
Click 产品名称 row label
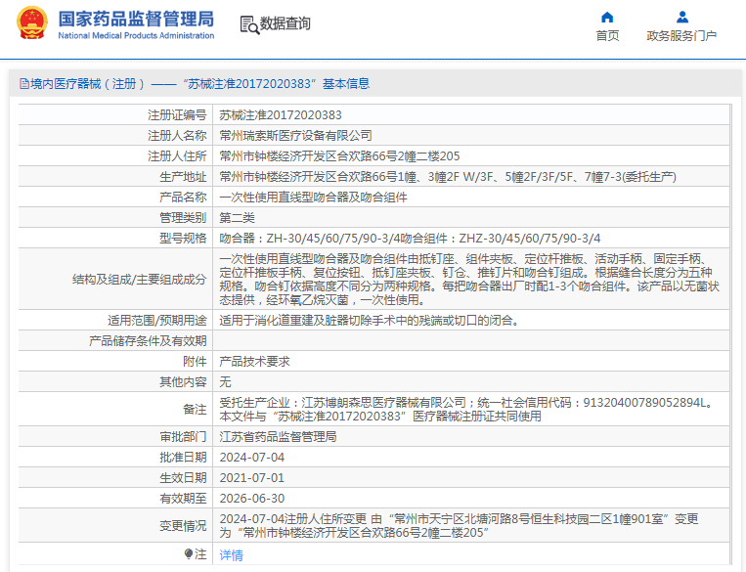183,197
